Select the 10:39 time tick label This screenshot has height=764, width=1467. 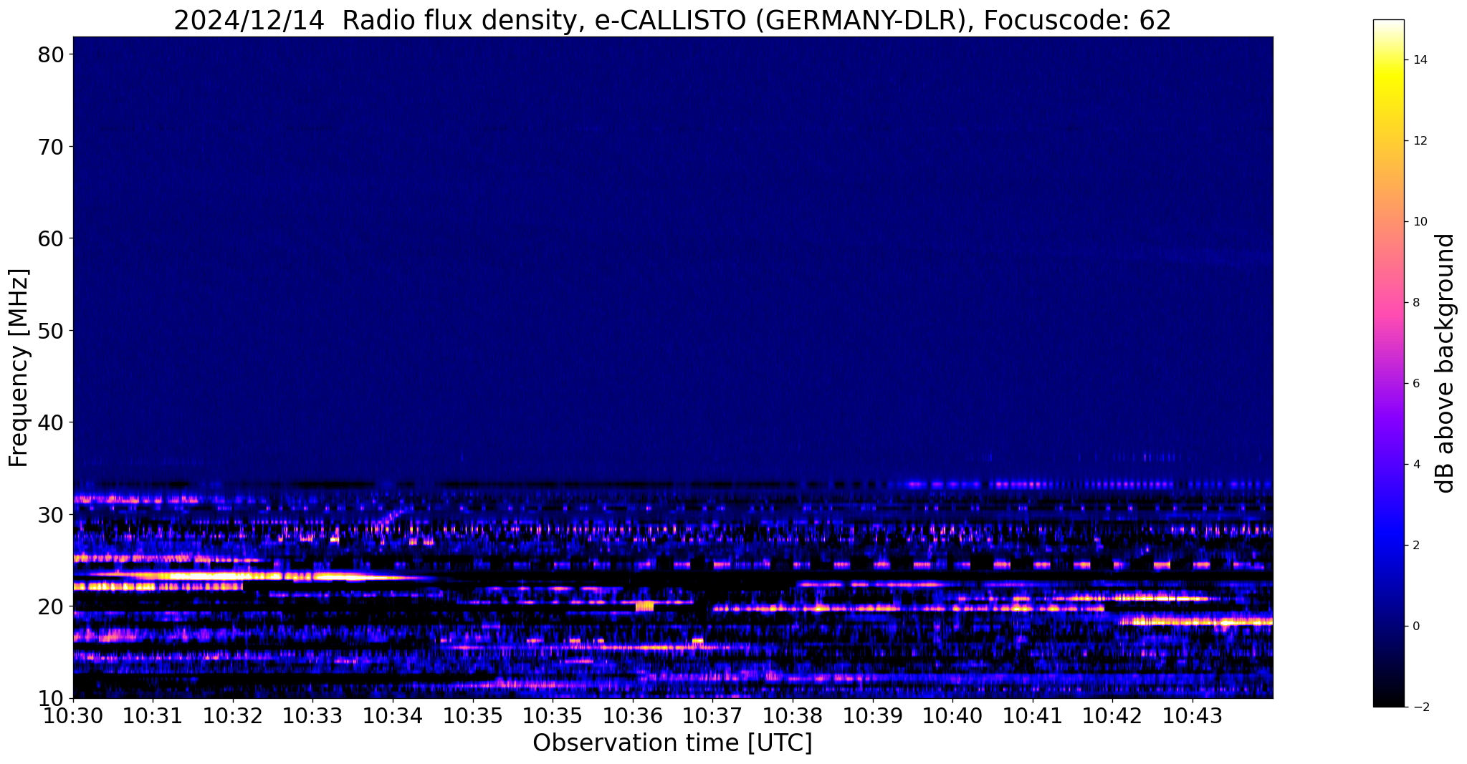872,716
